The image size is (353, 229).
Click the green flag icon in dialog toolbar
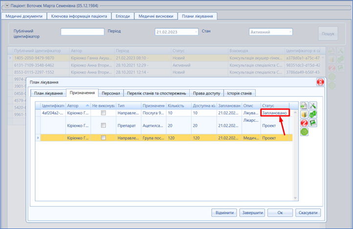313,123
